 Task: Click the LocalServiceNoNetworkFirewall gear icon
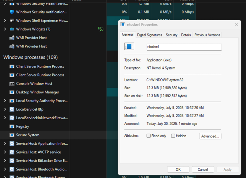click(x=12, y=118)
